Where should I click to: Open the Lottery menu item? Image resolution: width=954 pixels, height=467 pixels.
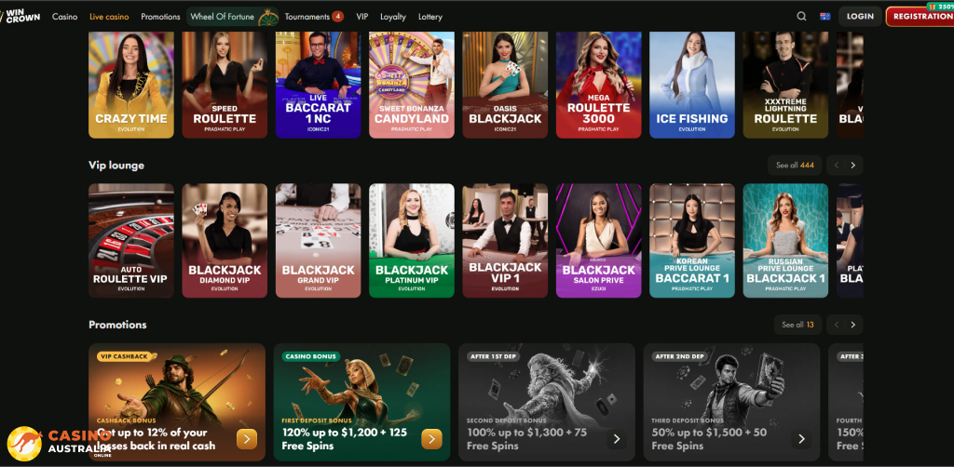[x=430, y=17]
